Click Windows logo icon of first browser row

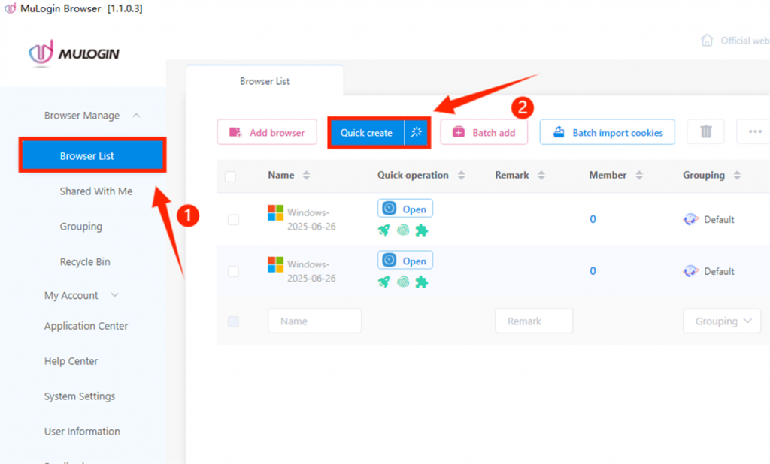click(275, 213)
